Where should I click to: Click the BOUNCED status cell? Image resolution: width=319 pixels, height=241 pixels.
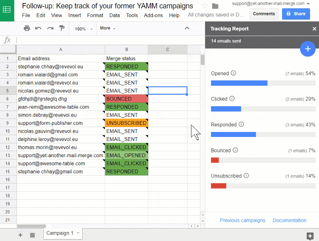[x=126, y=99]
